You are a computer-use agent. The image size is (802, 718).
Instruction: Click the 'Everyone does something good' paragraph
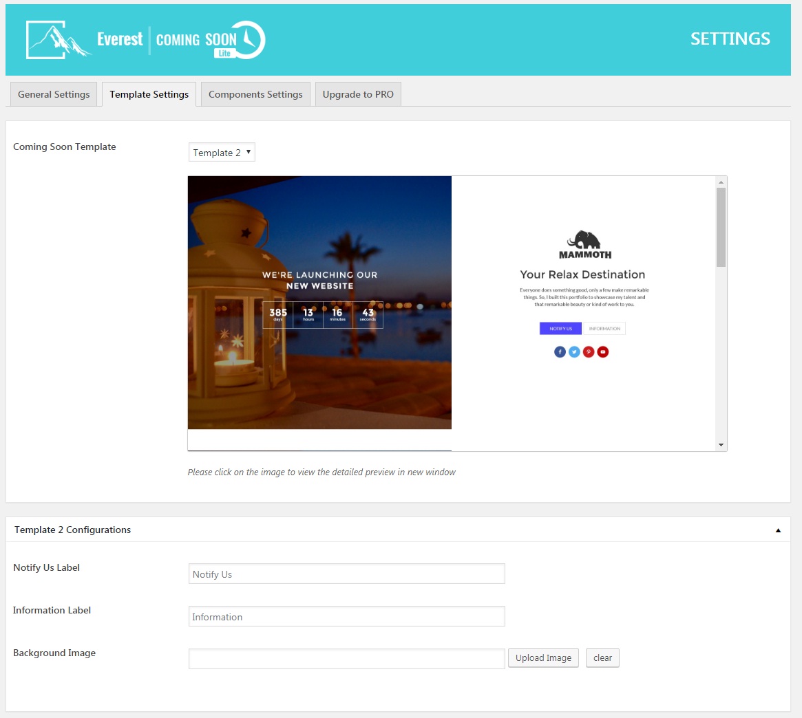[x=584, y=297]
